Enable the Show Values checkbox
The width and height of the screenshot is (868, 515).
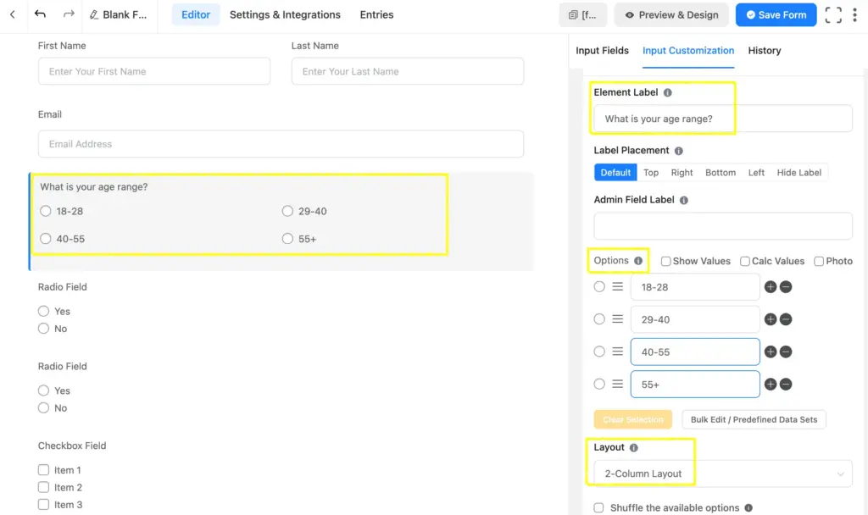(665, 261)
